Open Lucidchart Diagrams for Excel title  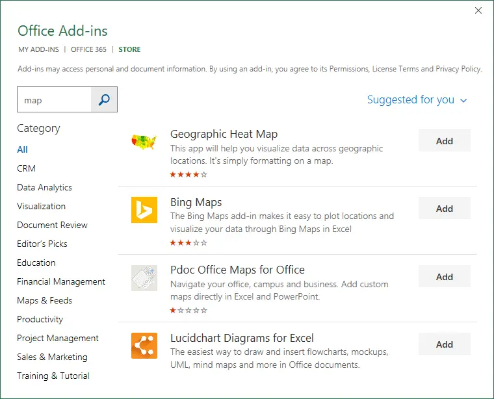click(242, 338)
